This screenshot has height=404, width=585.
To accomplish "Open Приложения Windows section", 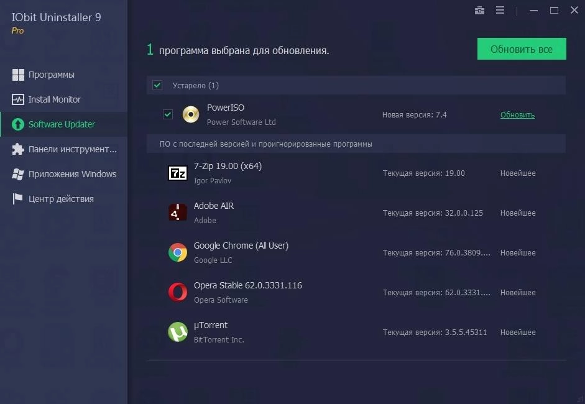I will coord(72,174).
